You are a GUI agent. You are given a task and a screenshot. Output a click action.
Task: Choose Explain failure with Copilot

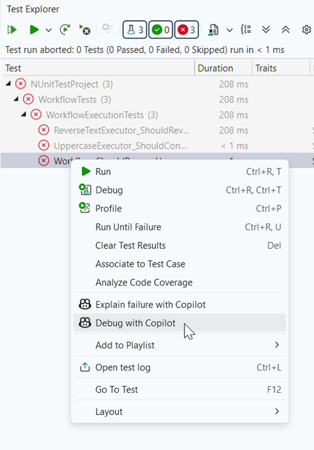180,305
